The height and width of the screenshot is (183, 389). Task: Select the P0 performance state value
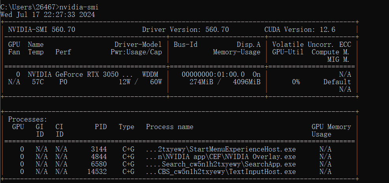point(63,82)
